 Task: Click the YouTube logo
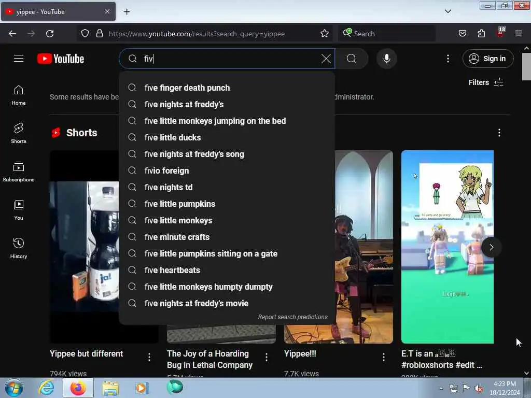pos(61,59)
